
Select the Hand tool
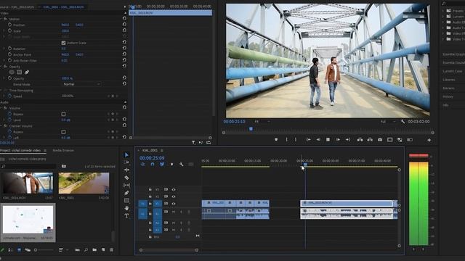[x=126, y=208]
